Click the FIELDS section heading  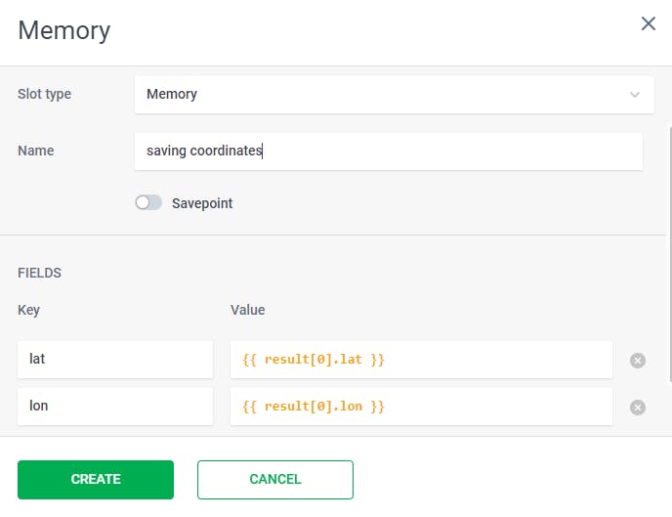pos(40,273)
